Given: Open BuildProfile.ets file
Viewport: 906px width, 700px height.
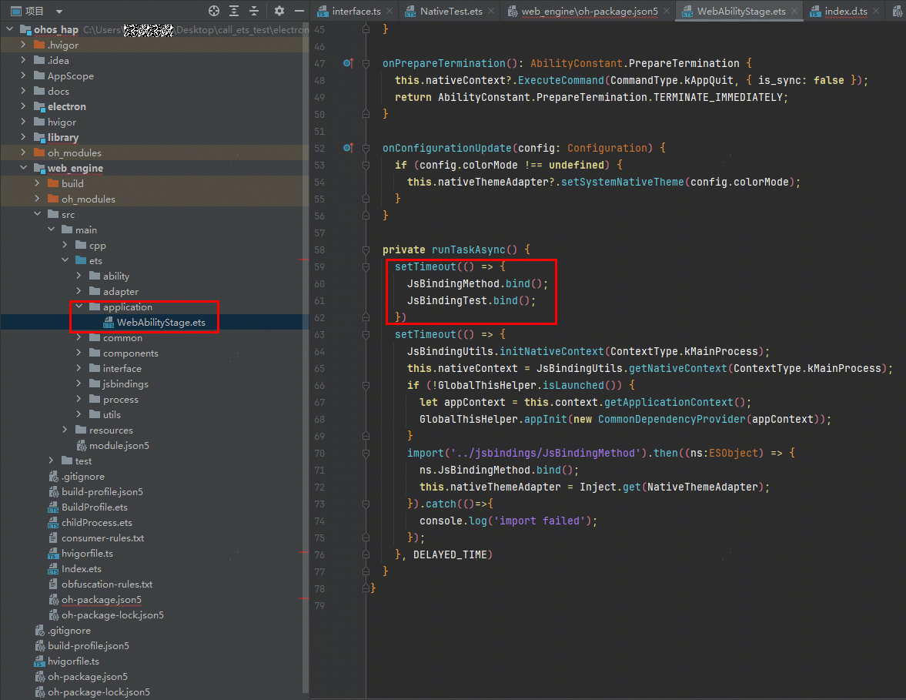Looking at the screenshot, I should click(x=94, y=507).
